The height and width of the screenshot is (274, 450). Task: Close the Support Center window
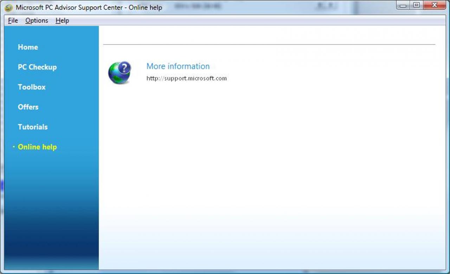pos(435,5)
